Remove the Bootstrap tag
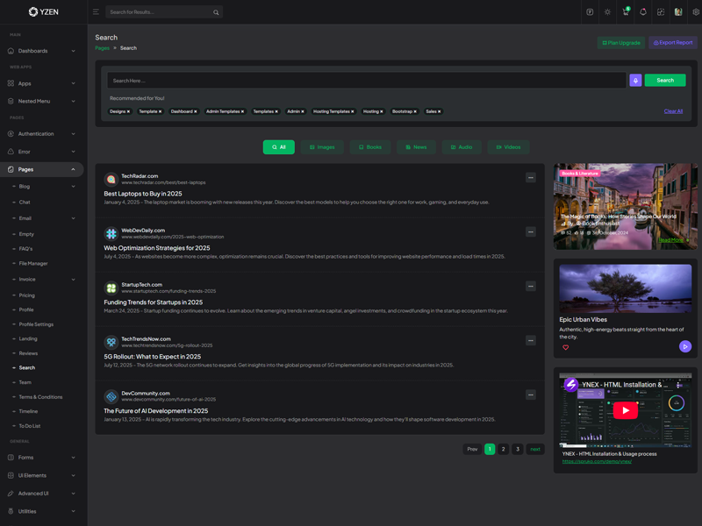702x526 pixels. click(415, 111)
